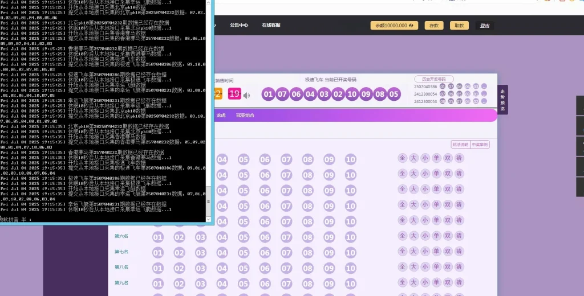Click 全 quick-select in 第六名 row
Image resolution: width=584 pixels, height=296 pixels.
coord(402,236)
